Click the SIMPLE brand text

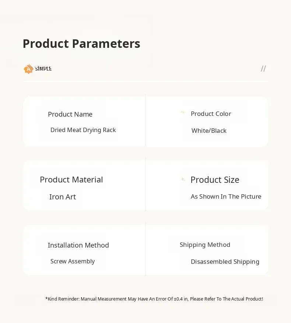point(43,68)
